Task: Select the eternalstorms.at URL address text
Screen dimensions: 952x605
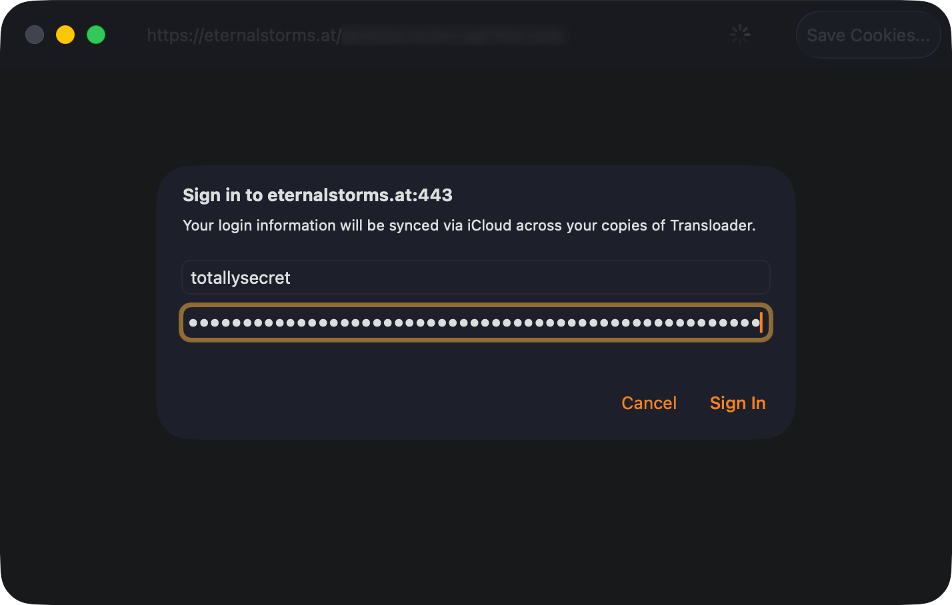Action: [x=244, y=35]
